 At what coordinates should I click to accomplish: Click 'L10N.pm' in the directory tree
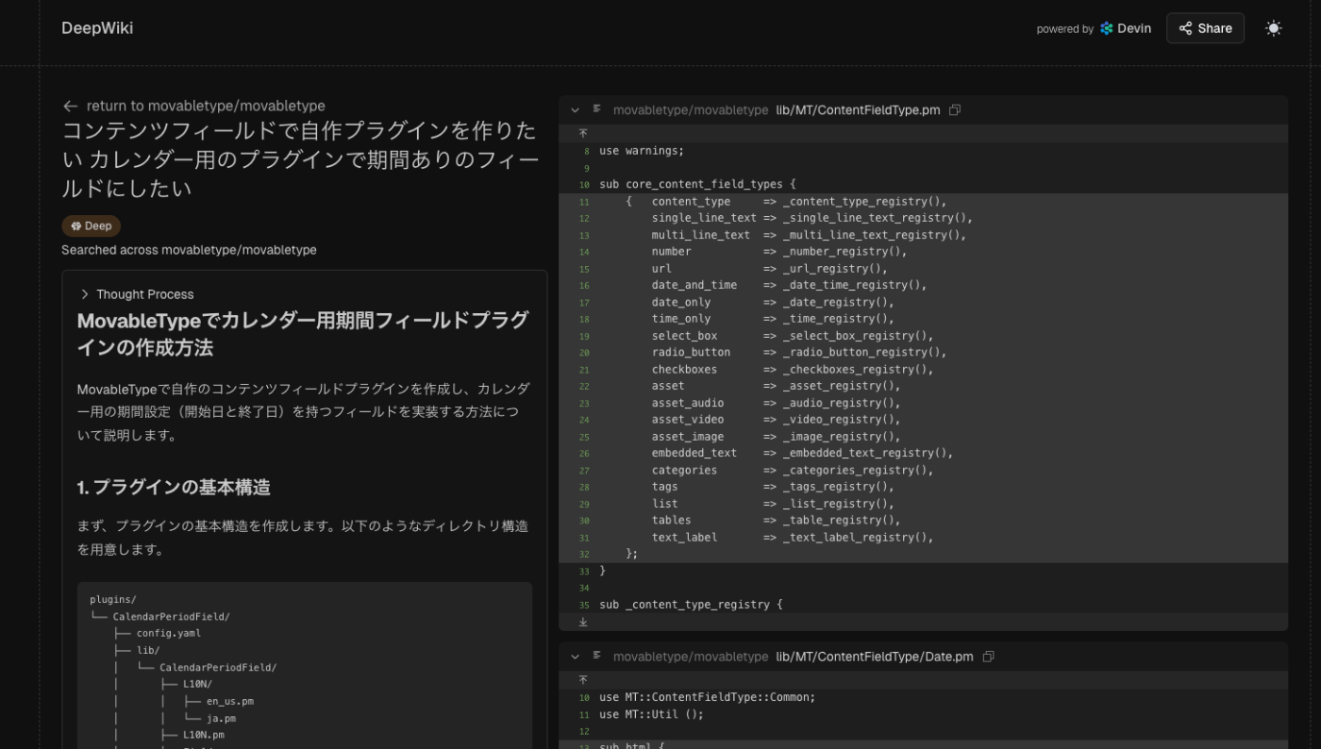tap(204, 735)
